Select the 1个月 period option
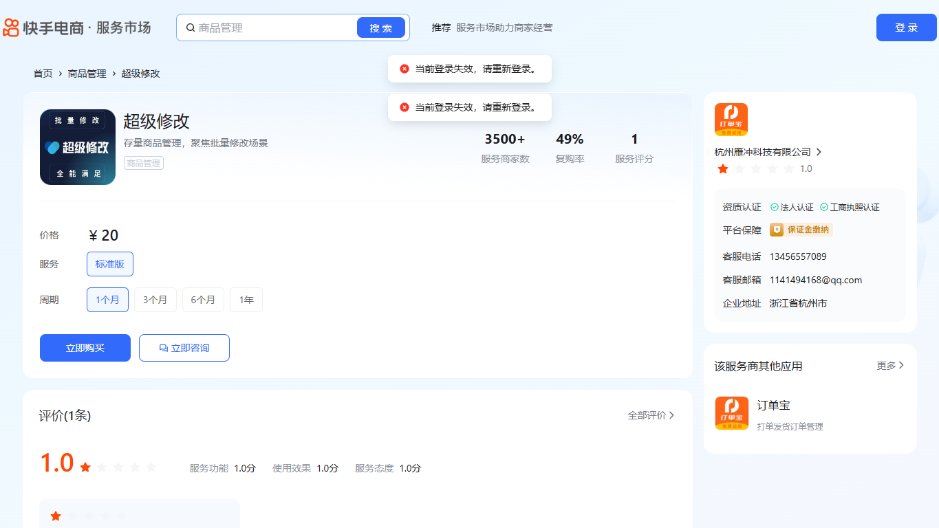 tap(107, 300)
